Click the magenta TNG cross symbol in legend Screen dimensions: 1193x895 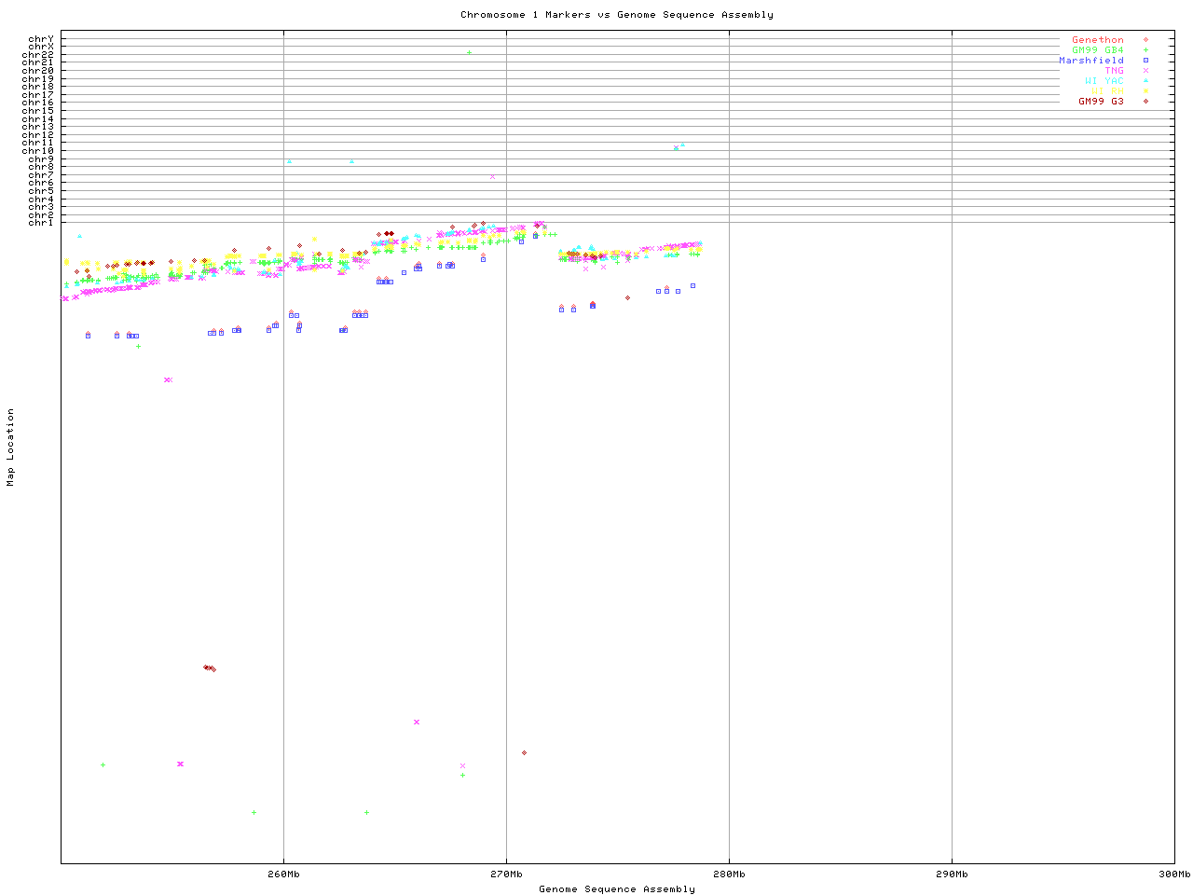[1145, 71]
